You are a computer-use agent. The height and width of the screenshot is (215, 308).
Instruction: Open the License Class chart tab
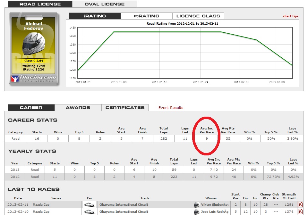tap(198, 16)
